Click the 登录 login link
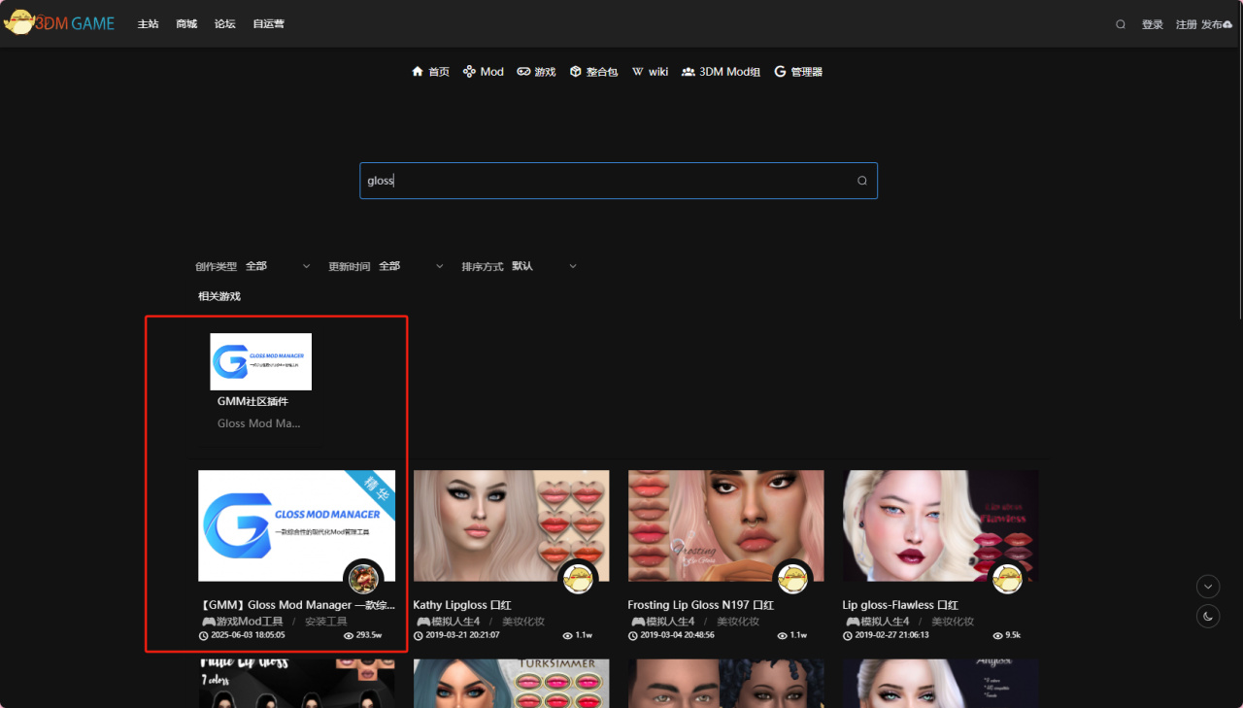1243x708 pixels. (x=1153, y=24)
